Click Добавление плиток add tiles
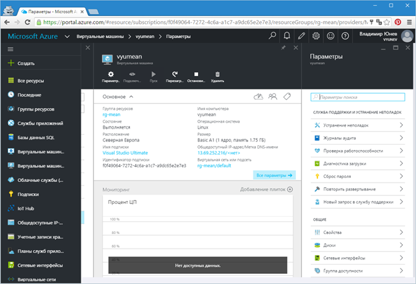416x284 pixels. pyautogui.click(x=267, y=189)
